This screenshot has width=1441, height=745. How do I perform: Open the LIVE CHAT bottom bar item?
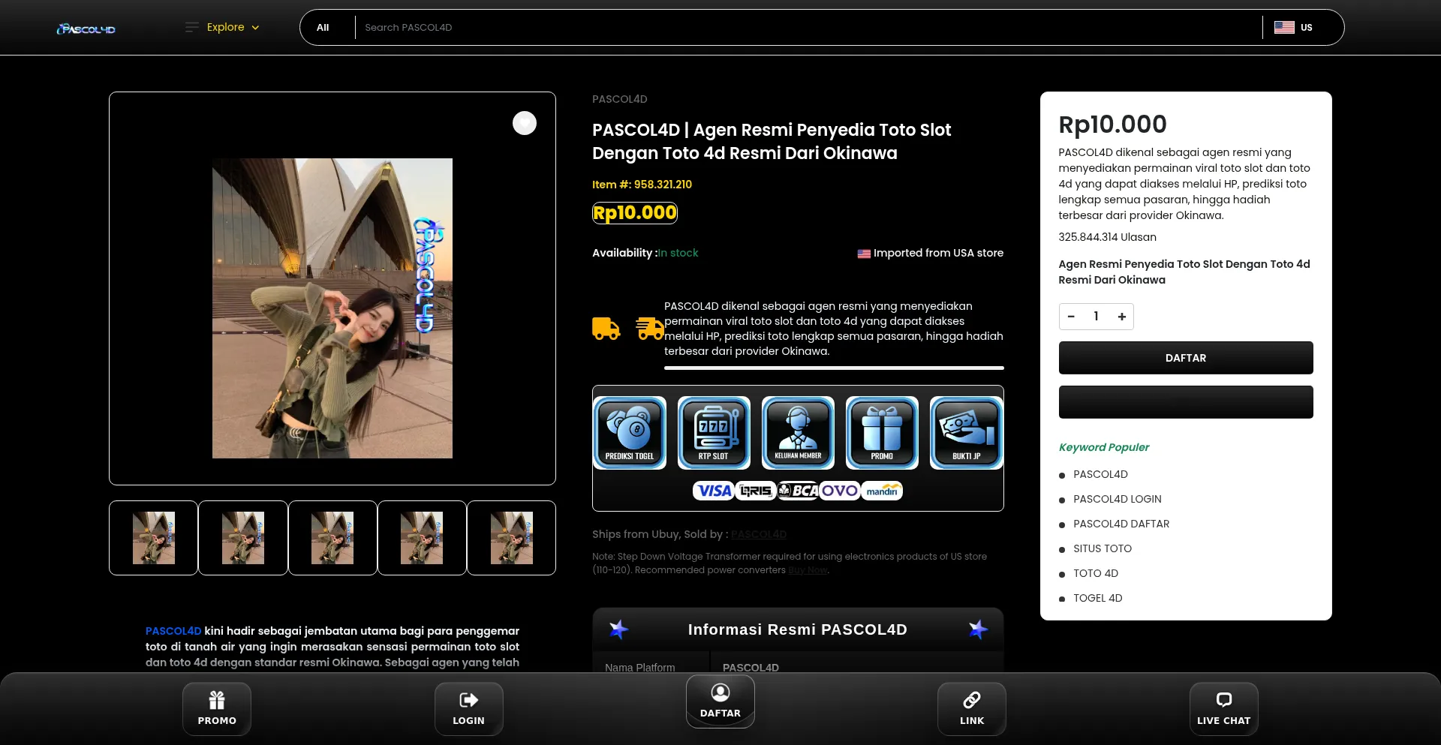click(1224, 709)
